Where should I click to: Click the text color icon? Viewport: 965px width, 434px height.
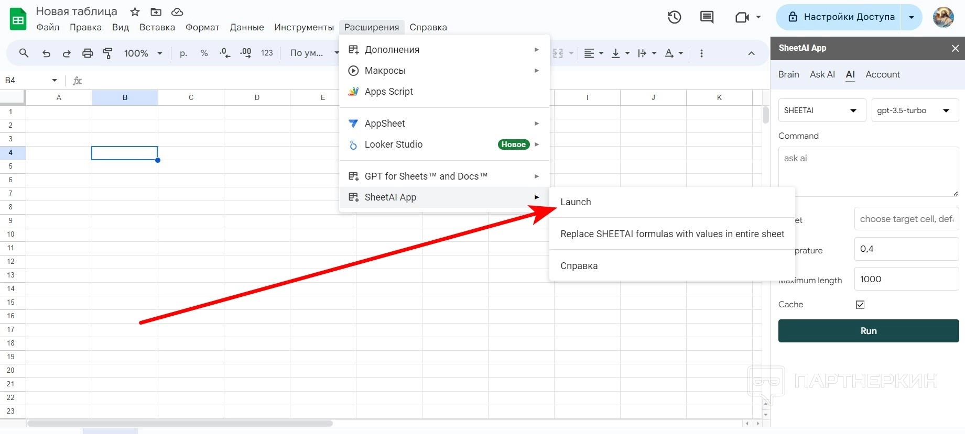669,53
